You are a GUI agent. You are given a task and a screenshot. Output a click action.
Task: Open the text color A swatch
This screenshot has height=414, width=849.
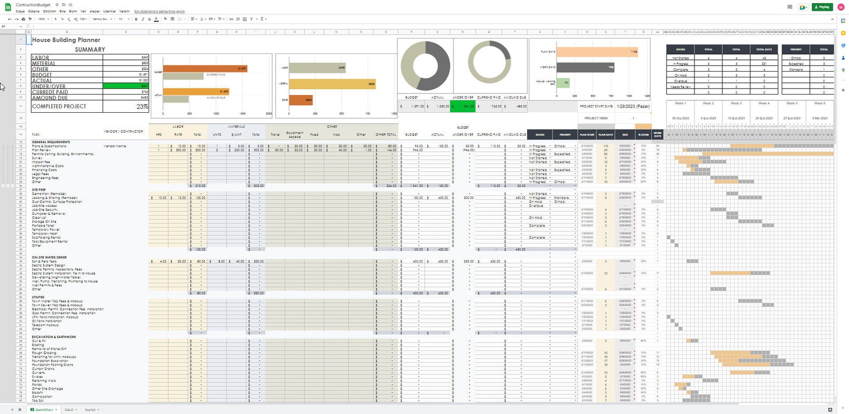pos(156,19)
